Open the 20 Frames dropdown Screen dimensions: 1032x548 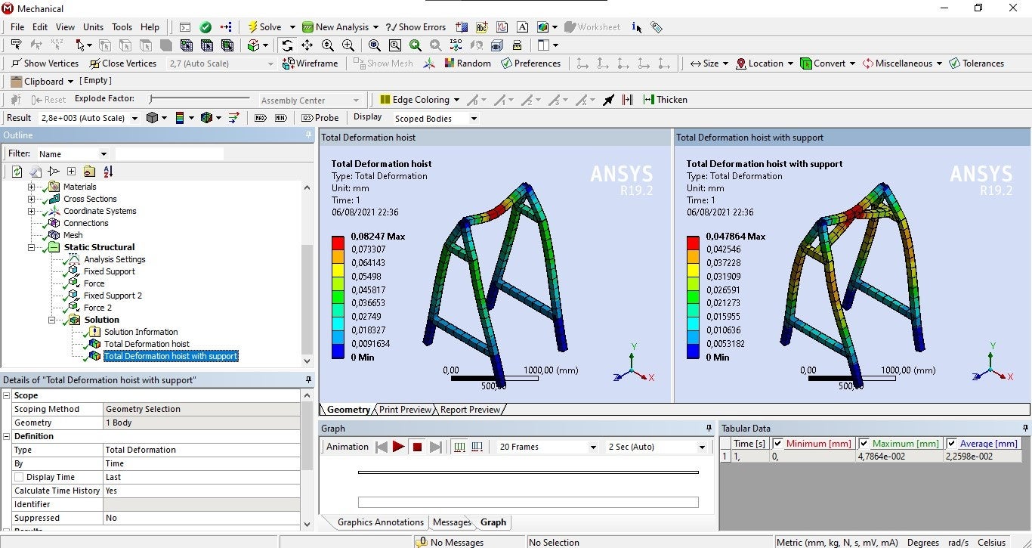pos(592,447)
